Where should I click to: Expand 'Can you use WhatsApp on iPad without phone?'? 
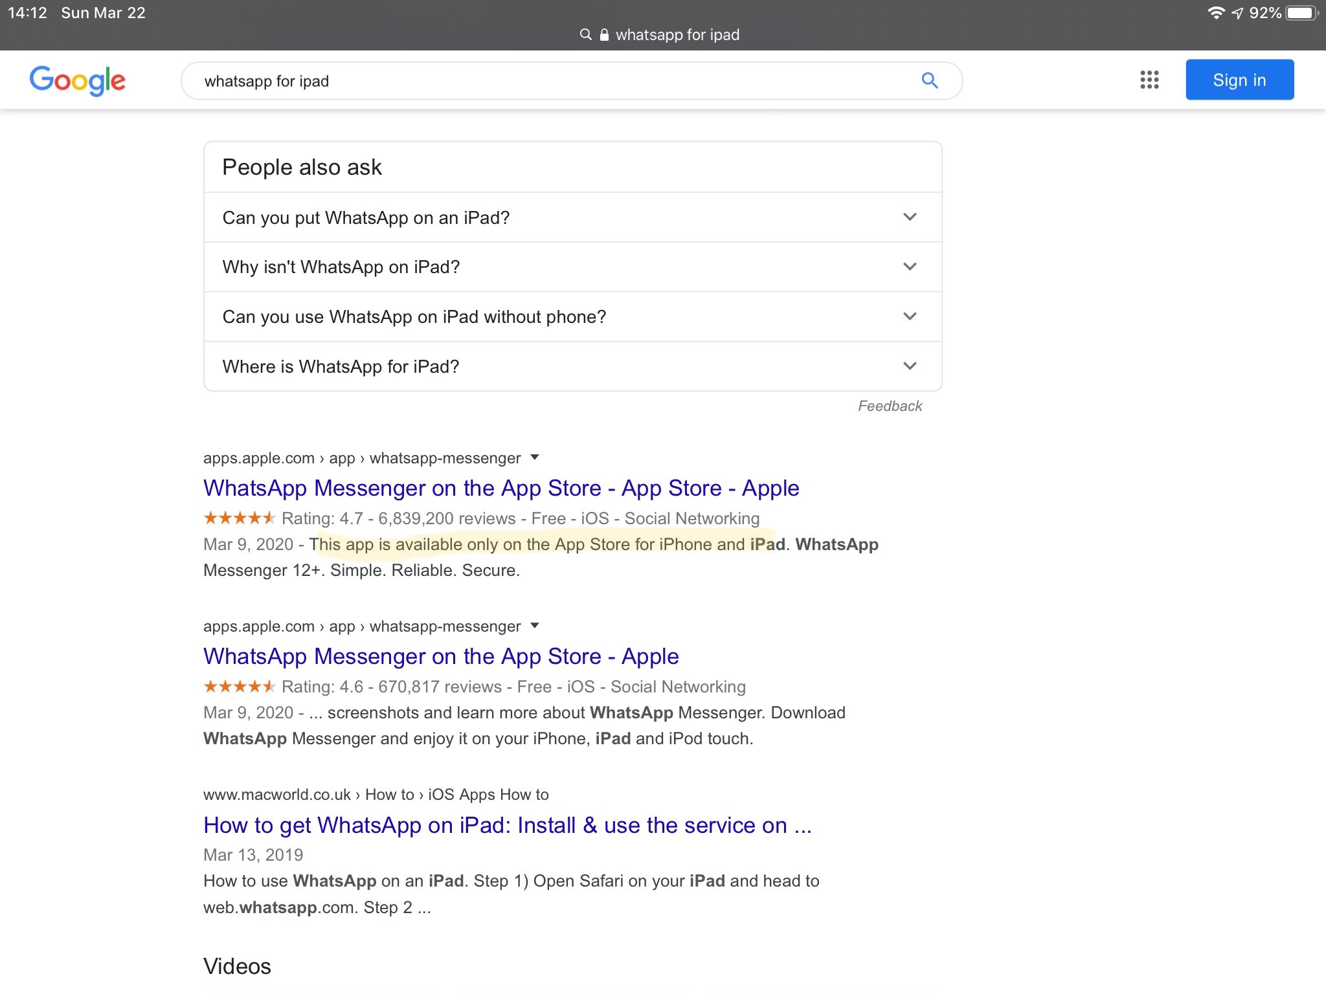click(x=572, y=316)
